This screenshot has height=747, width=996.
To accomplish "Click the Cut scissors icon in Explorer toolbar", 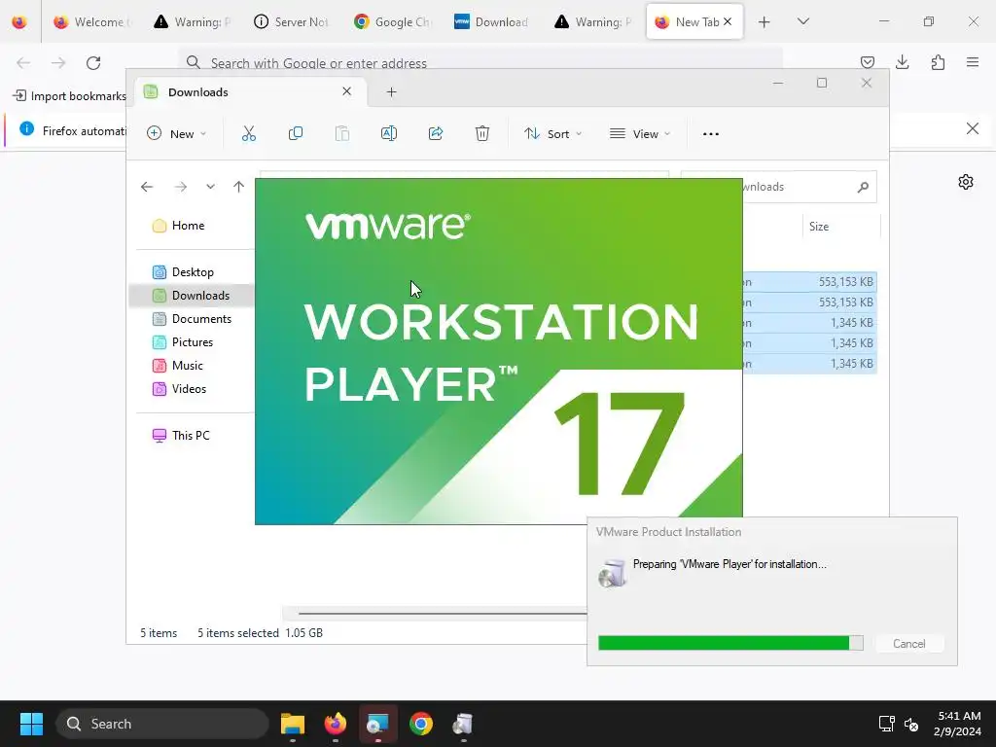I will 248,133.
